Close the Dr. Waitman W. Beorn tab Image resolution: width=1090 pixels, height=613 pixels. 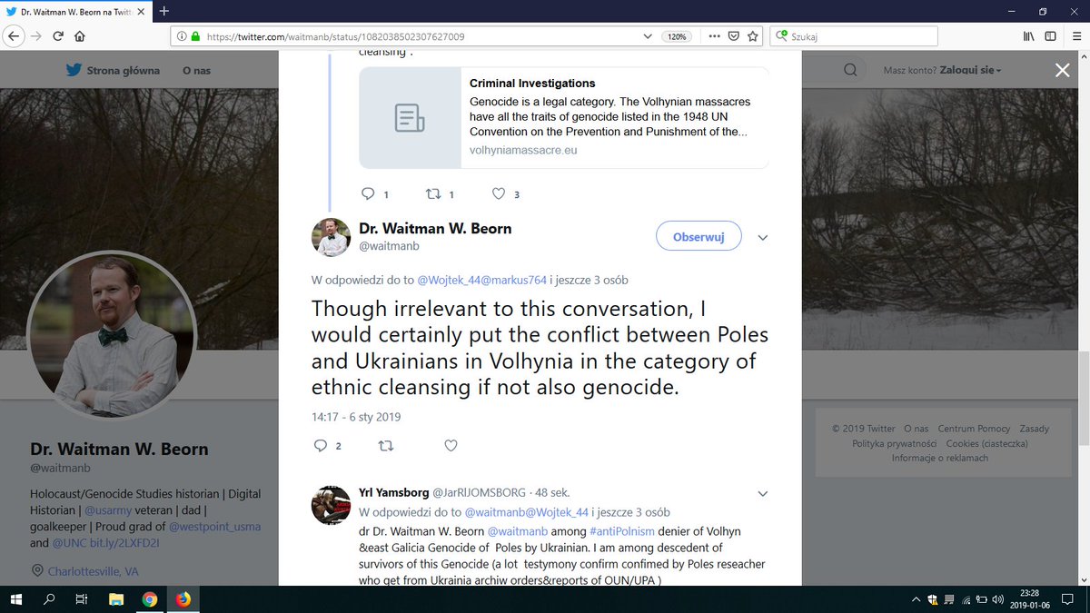click(142, 12)
